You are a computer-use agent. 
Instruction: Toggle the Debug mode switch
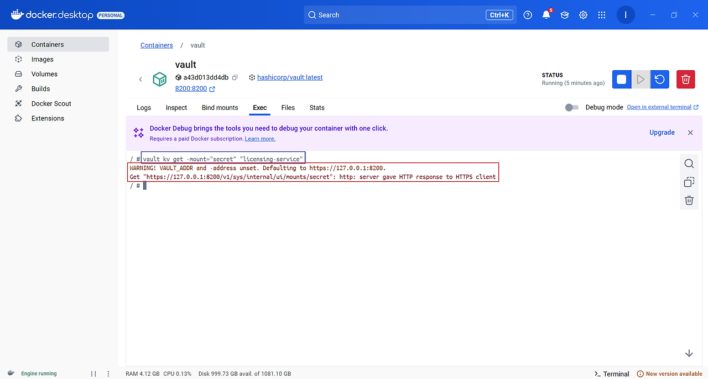pos(572,107)
